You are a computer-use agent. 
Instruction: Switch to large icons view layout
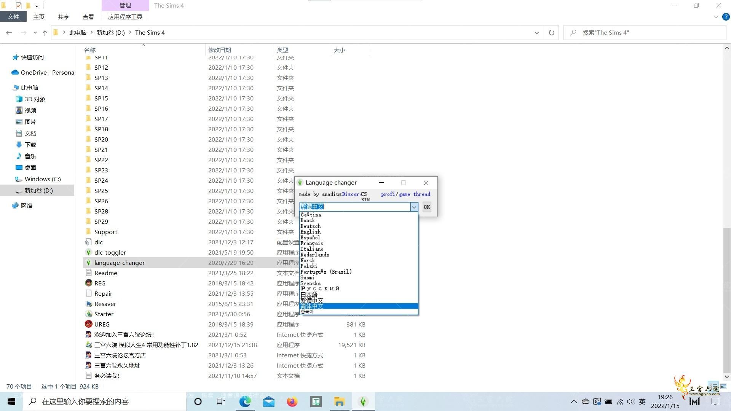pos(724,386)
